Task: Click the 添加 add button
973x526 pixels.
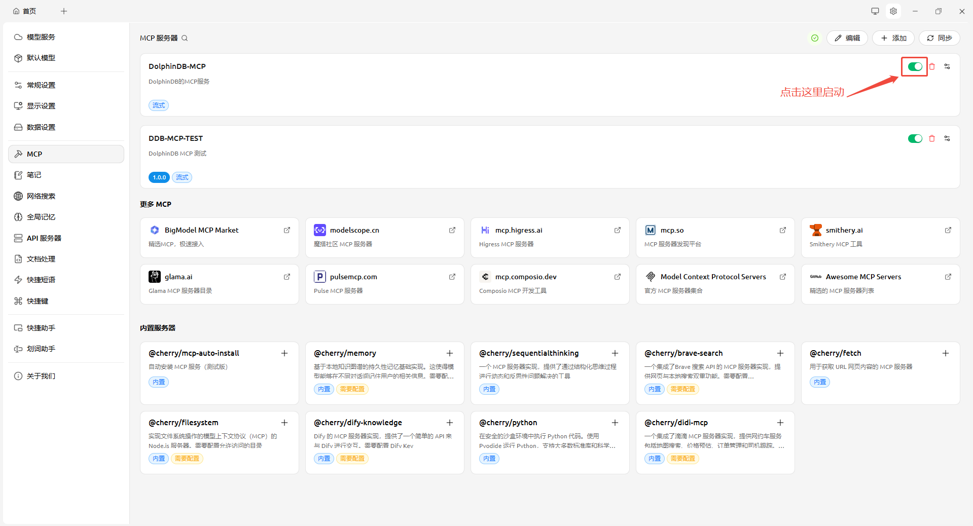Action: point(893,38)
